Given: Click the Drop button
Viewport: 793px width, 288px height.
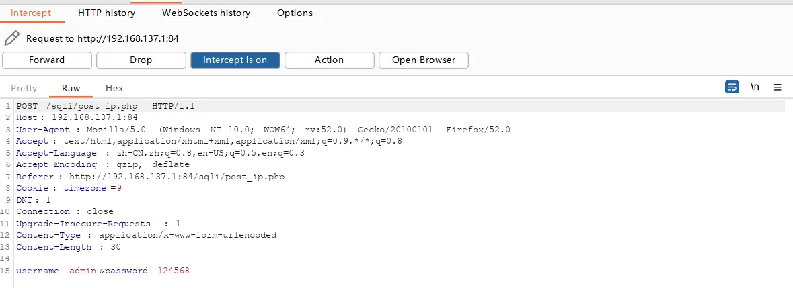Looking at the screenshot, I should [x=141, y=60].
